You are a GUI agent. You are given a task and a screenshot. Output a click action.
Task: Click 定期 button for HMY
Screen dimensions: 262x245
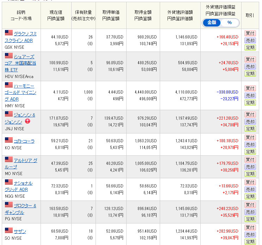[x=250, y=103]
